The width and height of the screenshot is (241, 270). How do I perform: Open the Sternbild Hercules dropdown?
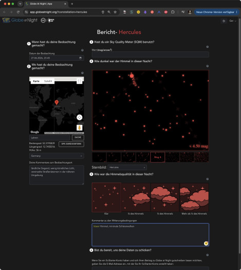point(127,167)
